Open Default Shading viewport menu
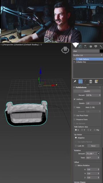 point(32,45)
